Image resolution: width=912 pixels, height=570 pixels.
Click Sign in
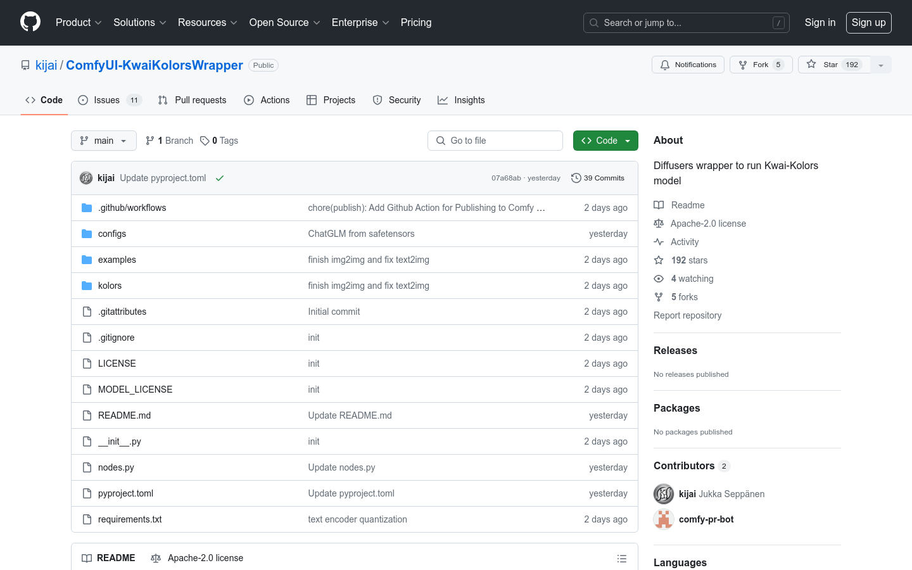click(820, 22)
